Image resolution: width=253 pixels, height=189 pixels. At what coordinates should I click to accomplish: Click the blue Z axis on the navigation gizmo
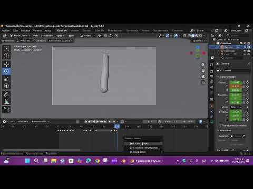click(198, 48)
